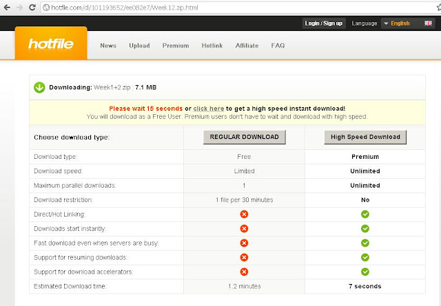
Task: Click 'No' in the Download restriction row
Action: (365, 200)
